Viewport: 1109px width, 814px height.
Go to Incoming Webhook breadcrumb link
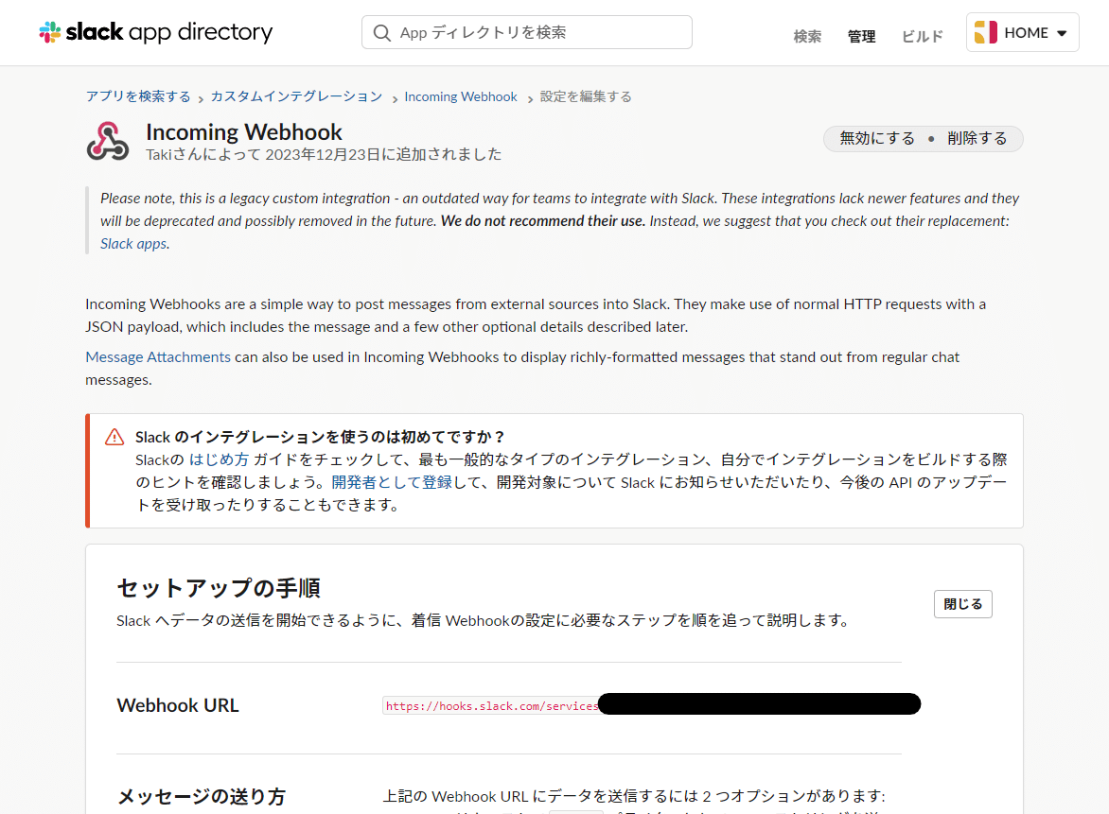coord(461,96)
